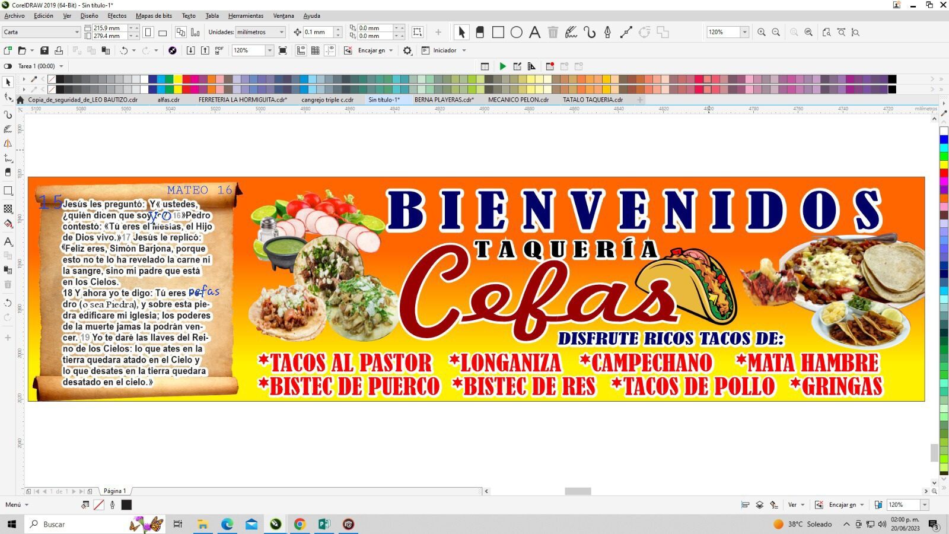The image size is (949, 534).
Task: Toggle show grid button
Action: [316, 50]
